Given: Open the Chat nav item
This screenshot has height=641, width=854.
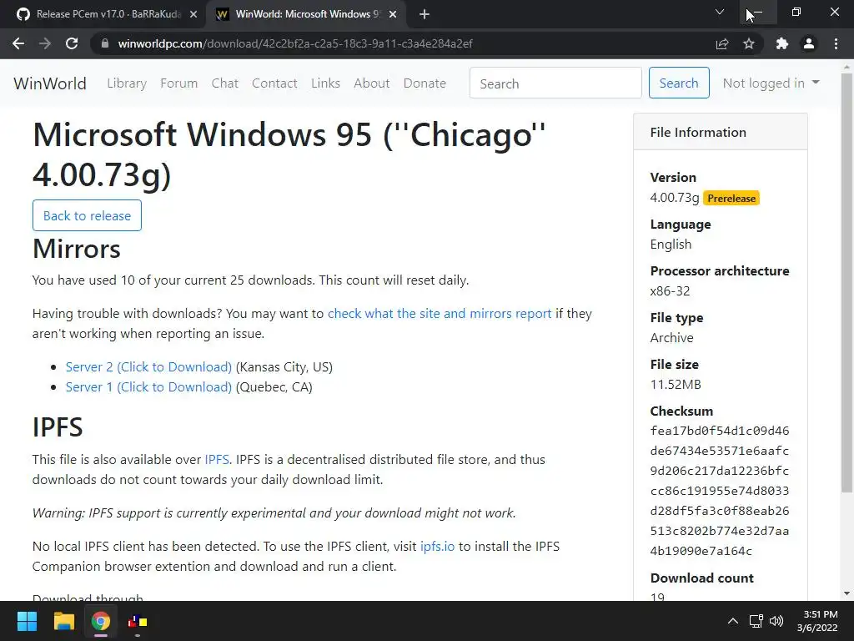Looking at the screenshot, I should (x=225, y=83).
